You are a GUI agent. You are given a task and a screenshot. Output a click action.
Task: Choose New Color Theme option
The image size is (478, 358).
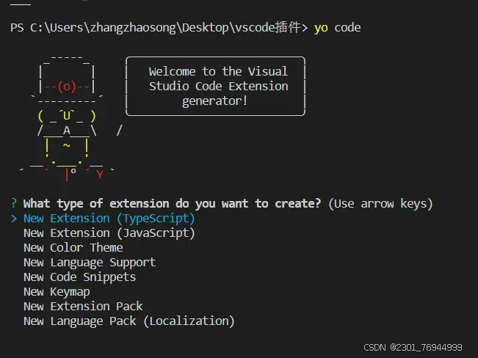pyautogui.click(x=73, y=247)
